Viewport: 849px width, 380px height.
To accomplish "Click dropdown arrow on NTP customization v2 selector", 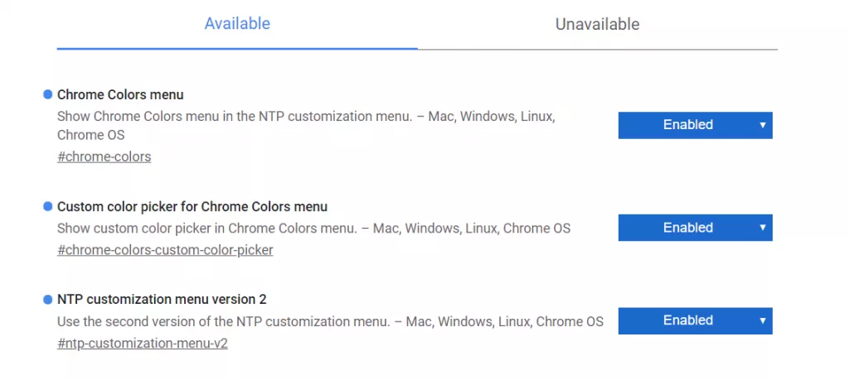I will point(762,320).
